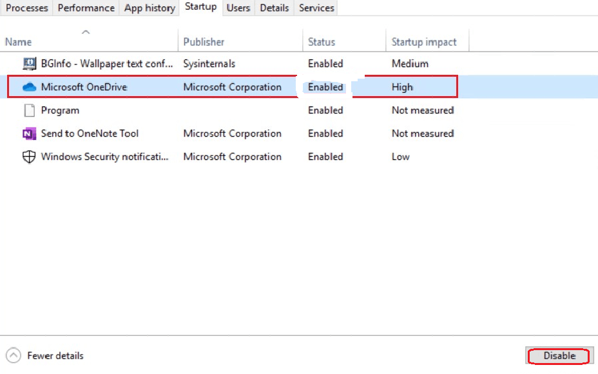Click the BGInfo monitor icon
The image size is (598, 374).
[x=30, y=64]
